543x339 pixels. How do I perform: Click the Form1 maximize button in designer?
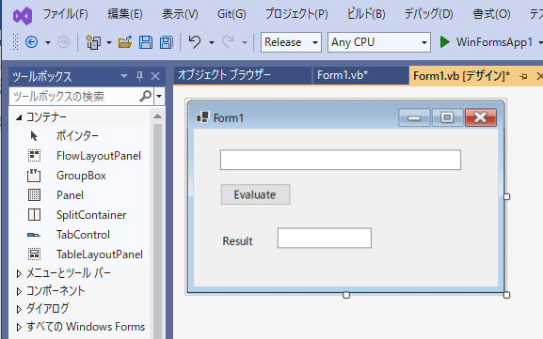pos(447,117)
